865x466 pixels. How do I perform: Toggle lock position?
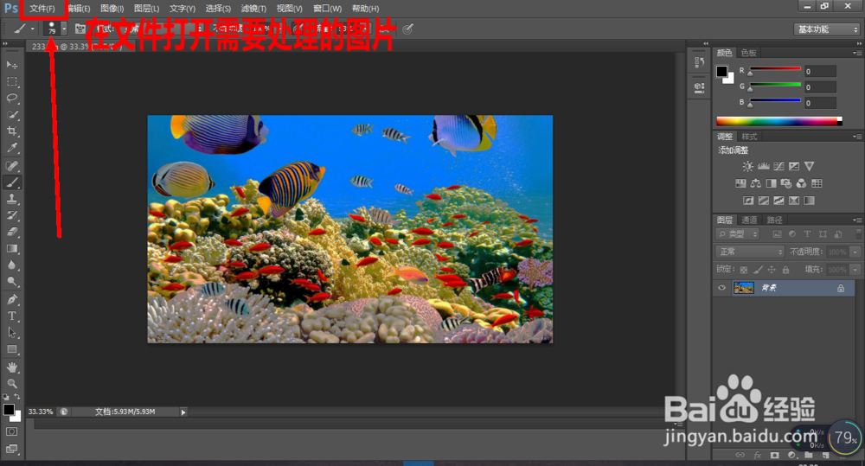click(772, 270)
